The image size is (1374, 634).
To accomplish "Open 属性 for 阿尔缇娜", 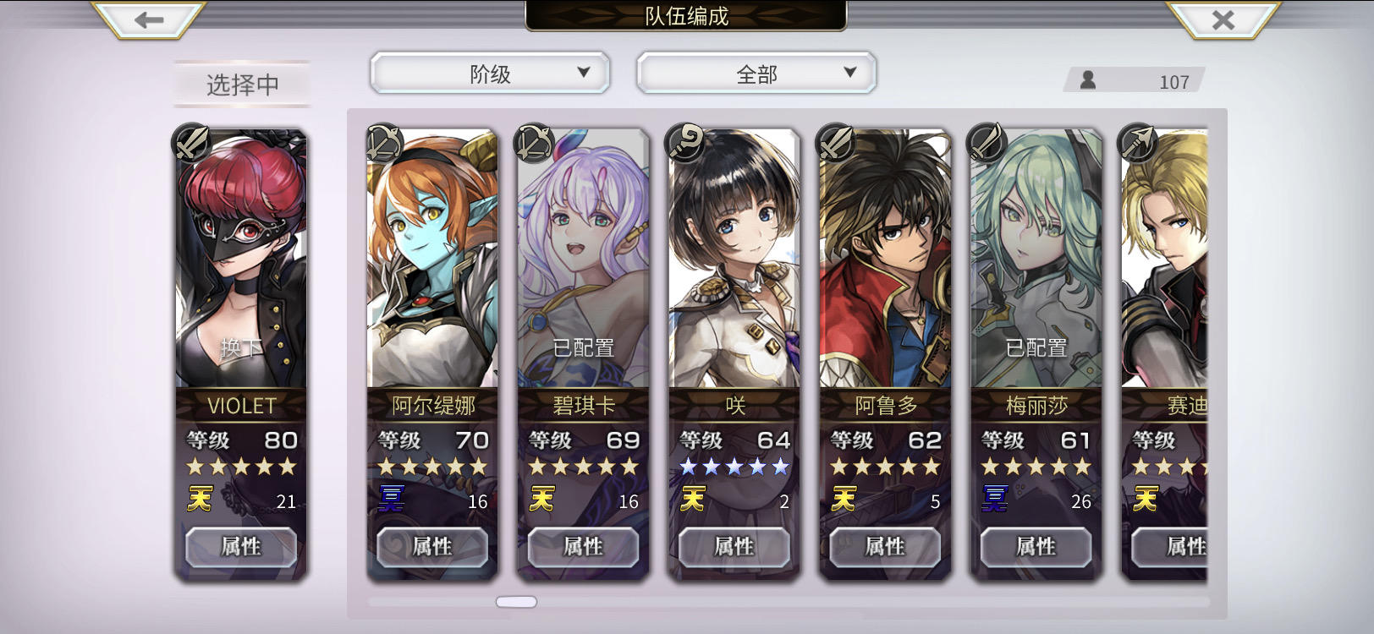I will [432, 547].
